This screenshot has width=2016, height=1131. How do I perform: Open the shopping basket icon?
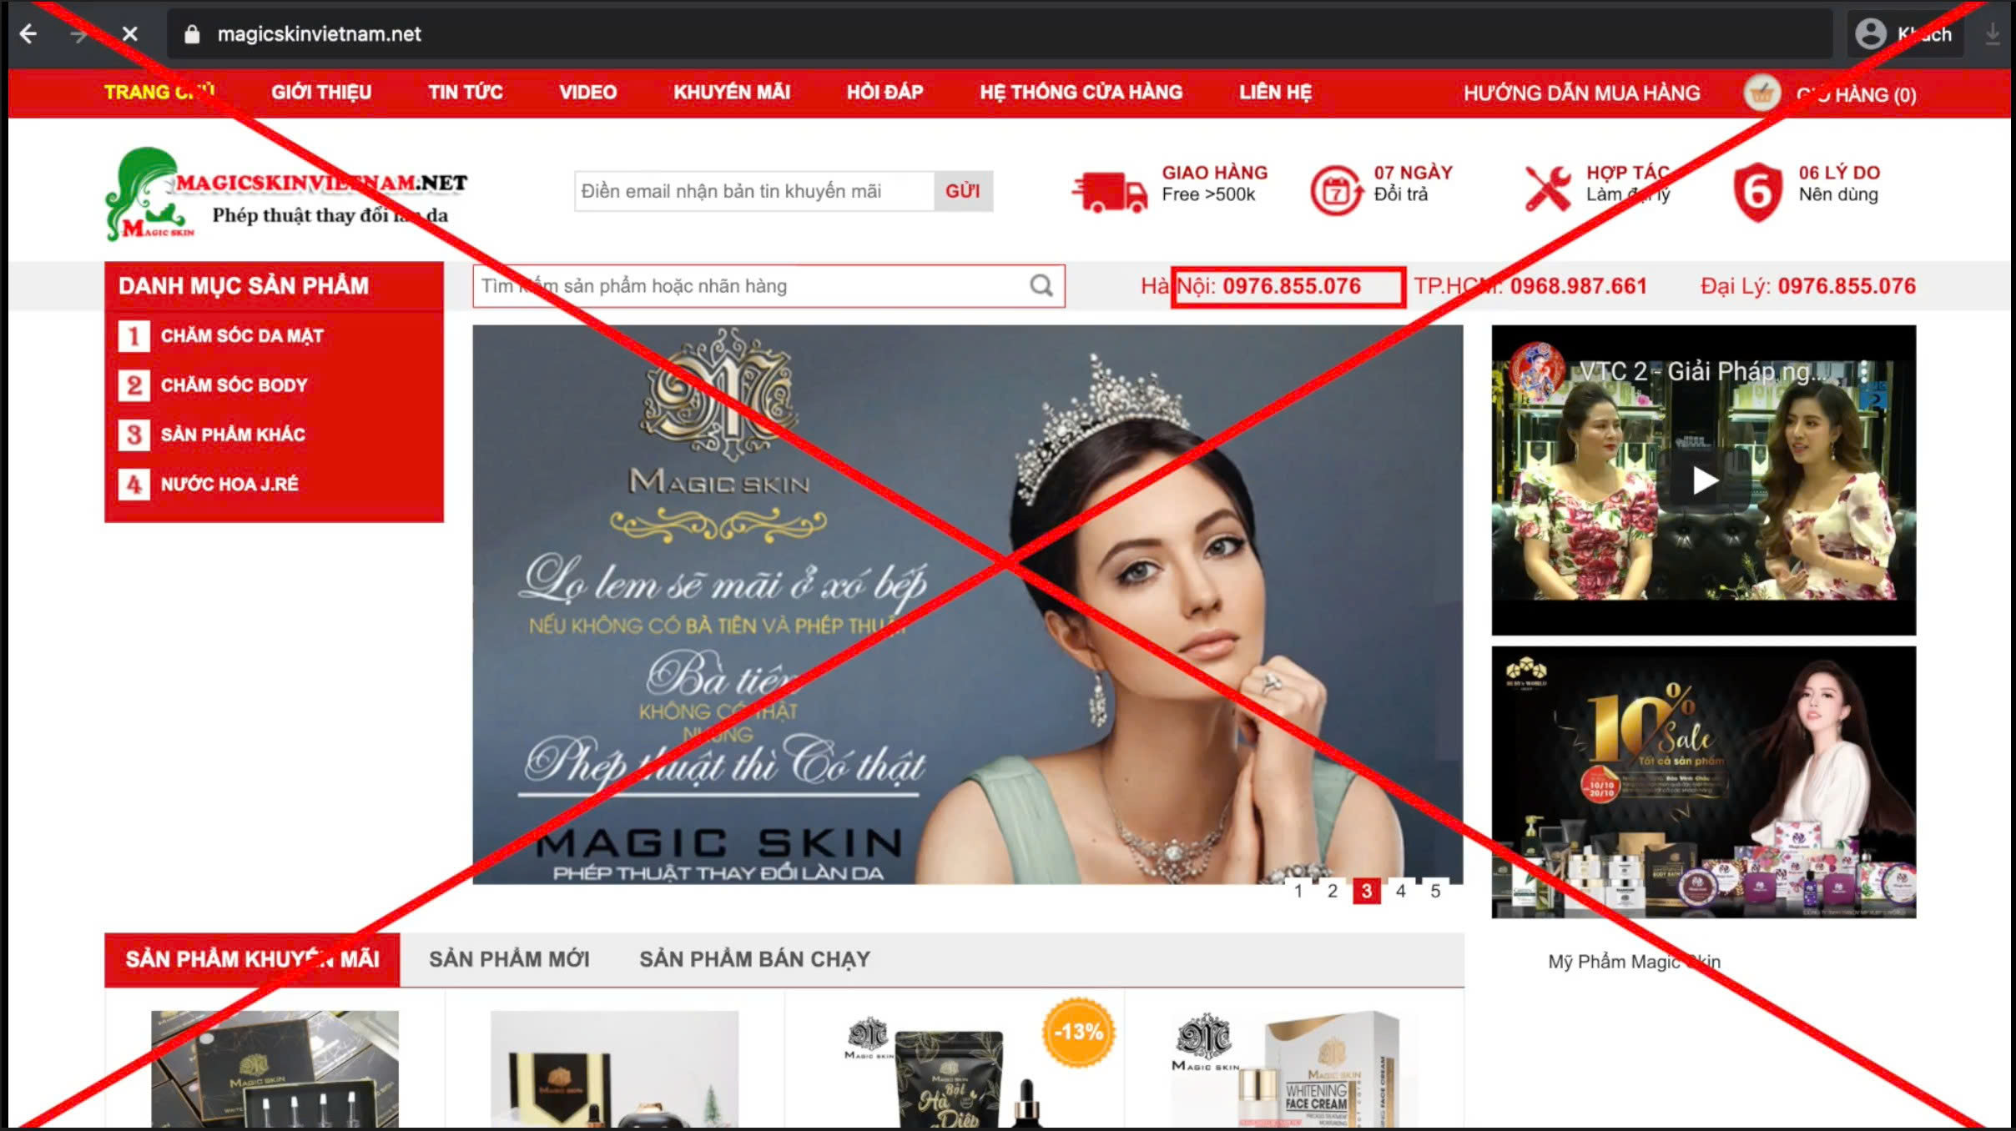pos(1761,93)
